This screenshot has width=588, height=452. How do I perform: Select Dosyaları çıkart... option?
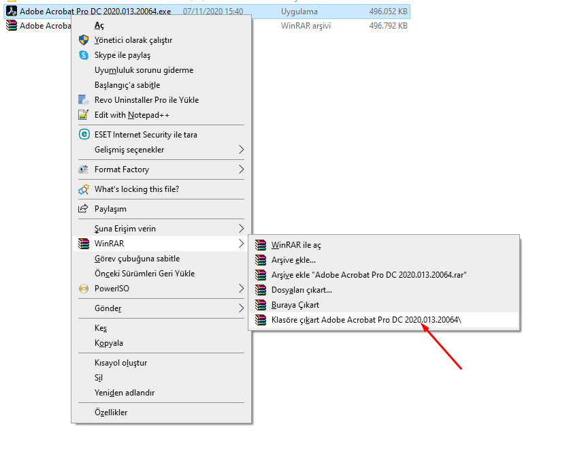point(384,290)
